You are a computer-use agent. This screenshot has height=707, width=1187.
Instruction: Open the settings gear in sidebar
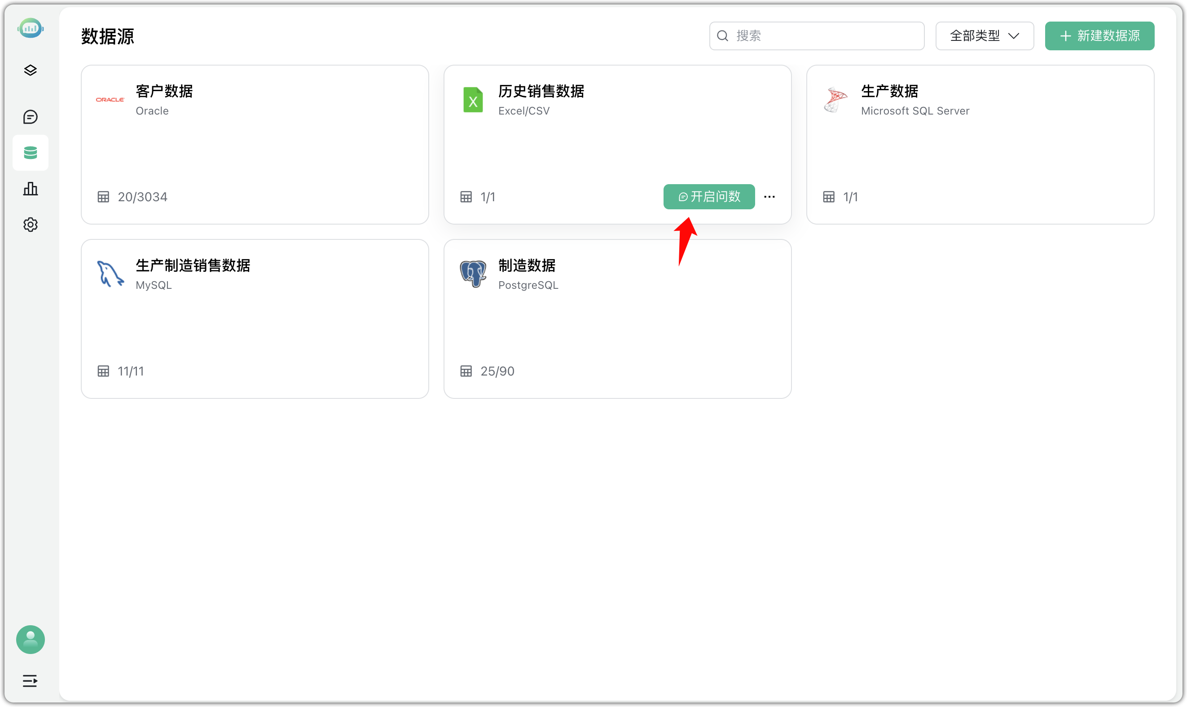30,225
